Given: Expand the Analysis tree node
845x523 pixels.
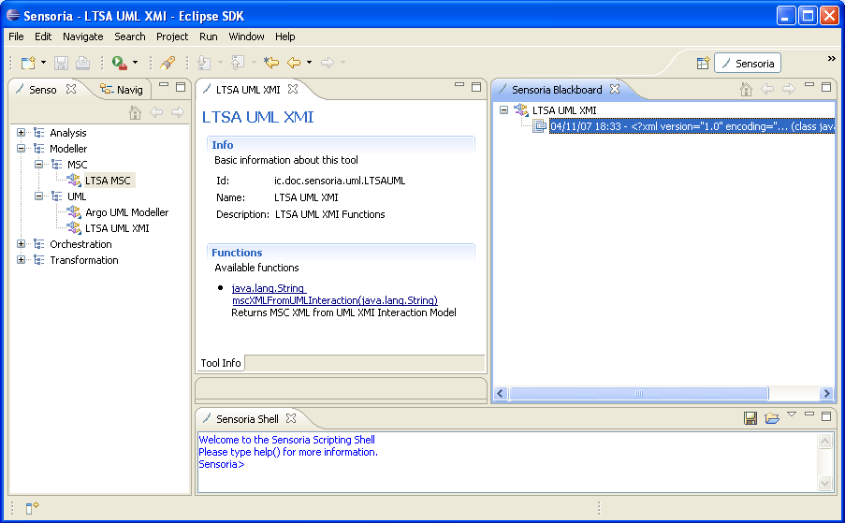Looking at the screenshot, I should [x=21, y=133].
